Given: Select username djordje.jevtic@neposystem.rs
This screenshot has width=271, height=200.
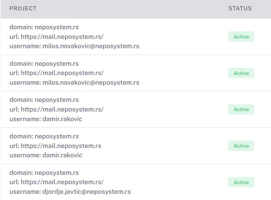Looking at the screenshot, I should point(70,192).
